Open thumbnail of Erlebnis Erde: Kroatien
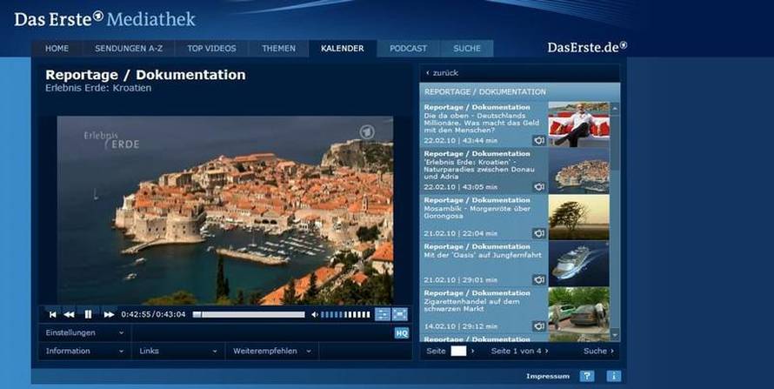Image resolution: width=774 pixels, height=389 pixels. (578, 171)
